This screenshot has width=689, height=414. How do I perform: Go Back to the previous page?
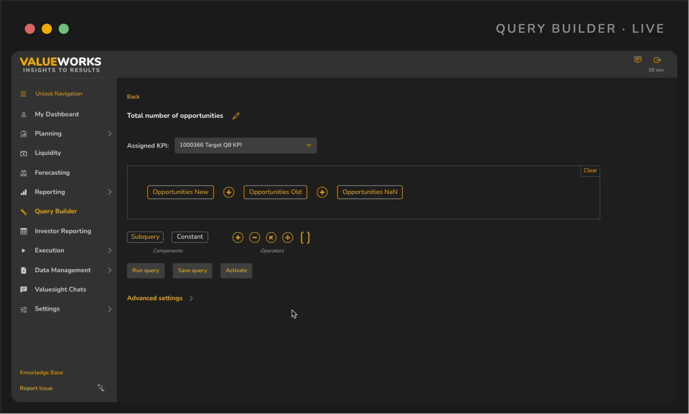pos(133,97)
